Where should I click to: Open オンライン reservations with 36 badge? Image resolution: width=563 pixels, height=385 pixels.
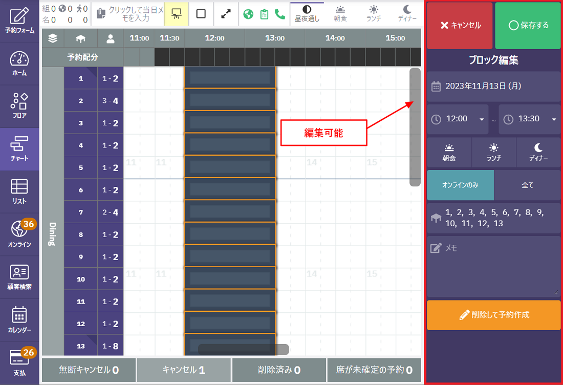coord(19,234)
